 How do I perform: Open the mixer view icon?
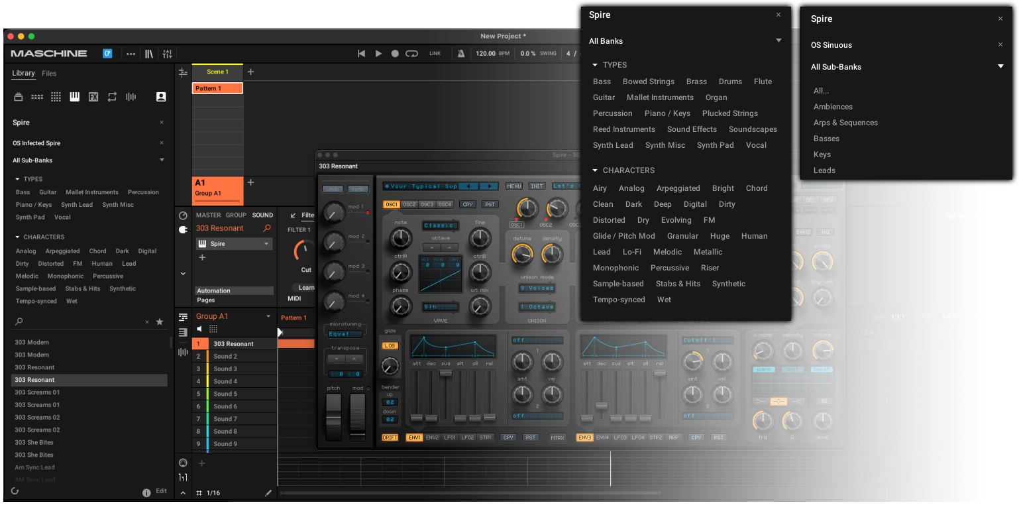coord(168,54)
